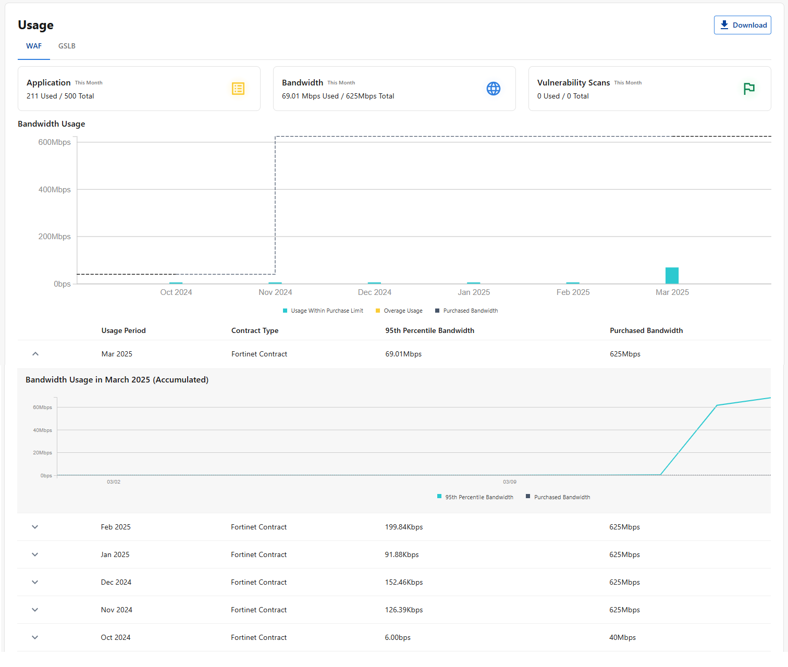This screenshot has width=788, height=667.
Task: Collapse the Mar 2025 usage row
Action: tap(35, 354)
